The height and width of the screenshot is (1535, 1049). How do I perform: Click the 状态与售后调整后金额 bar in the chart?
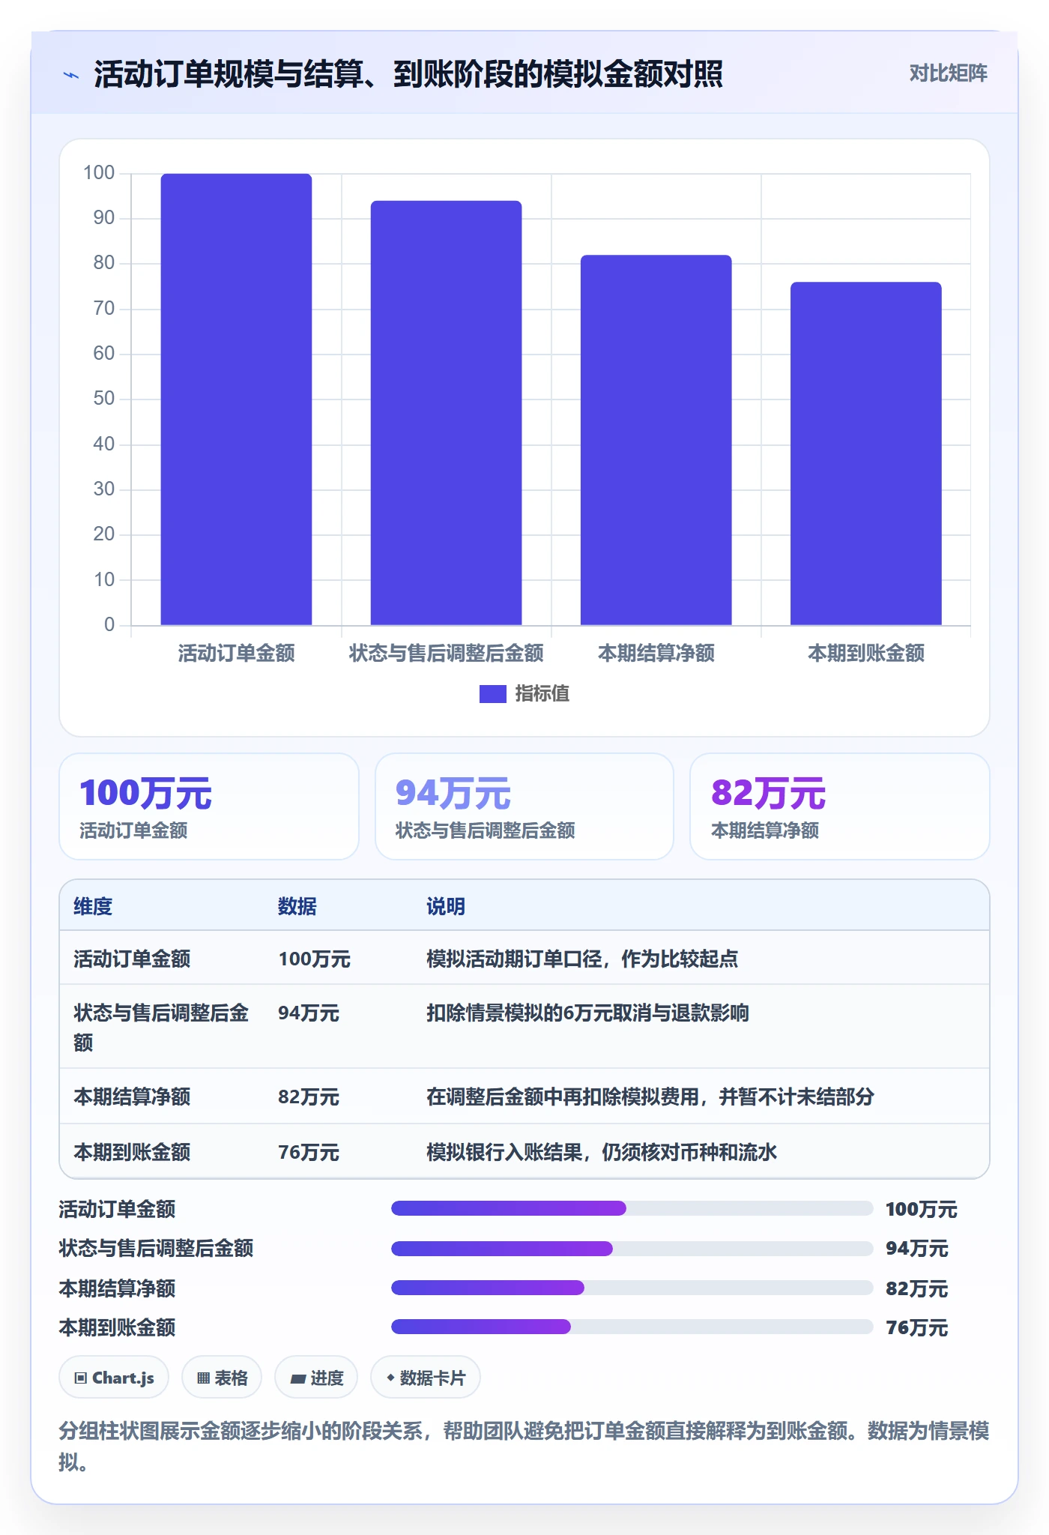click(446, 413)
